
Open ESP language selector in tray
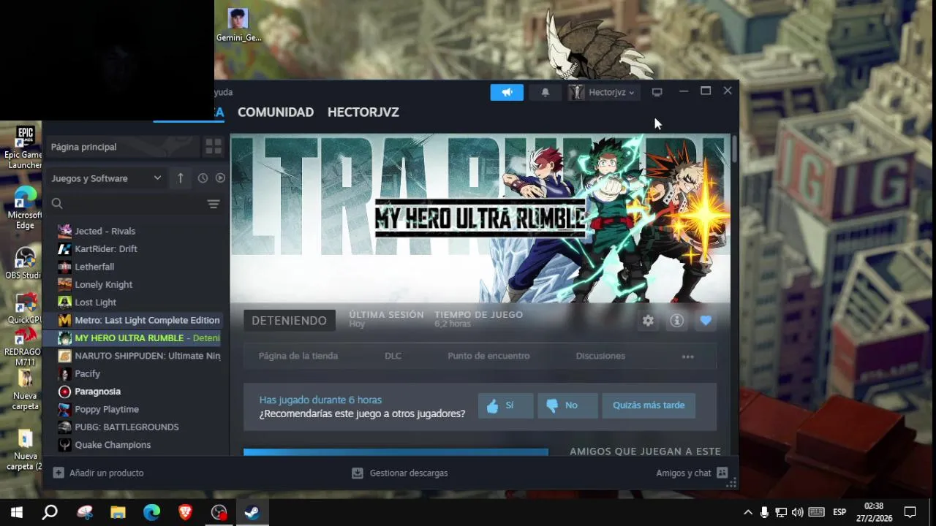(x=839, y=512)
